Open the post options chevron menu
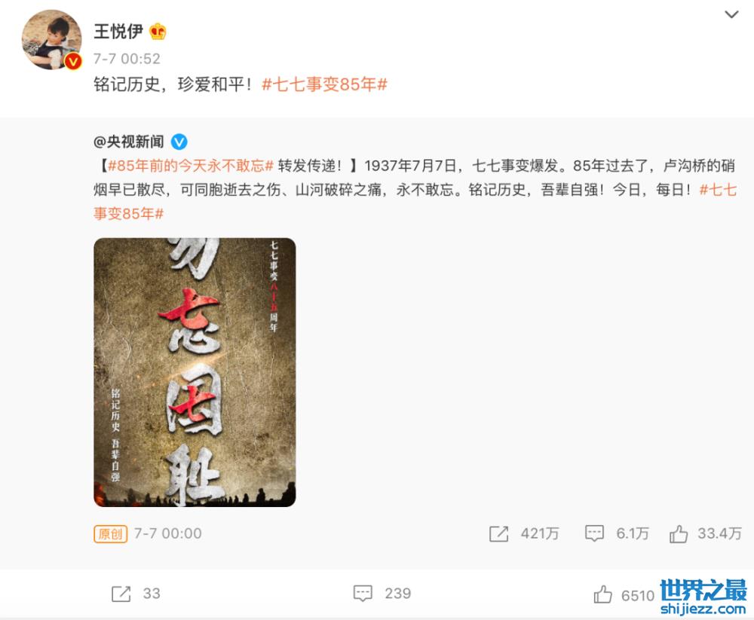Viewport: 754px width, 620px height. pyautogui.click(x=731, y=14)
